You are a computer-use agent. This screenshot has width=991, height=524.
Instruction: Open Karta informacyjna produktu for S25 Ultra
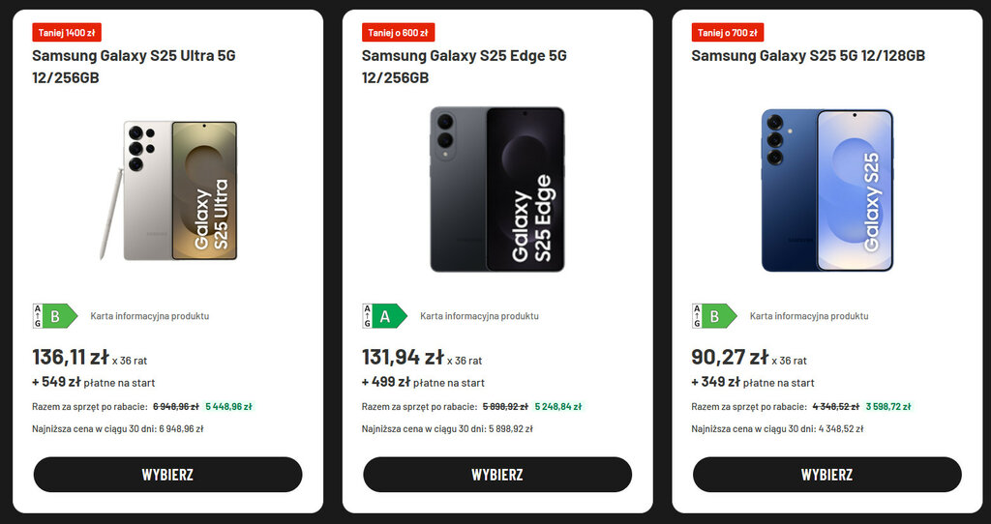pos(150,316)
